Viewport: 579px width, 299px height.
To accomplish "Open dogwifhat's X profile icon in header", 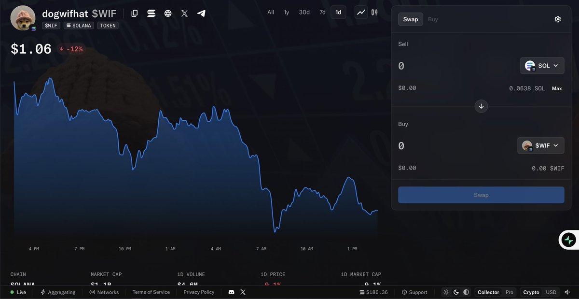I will click(x=184, y=14).
